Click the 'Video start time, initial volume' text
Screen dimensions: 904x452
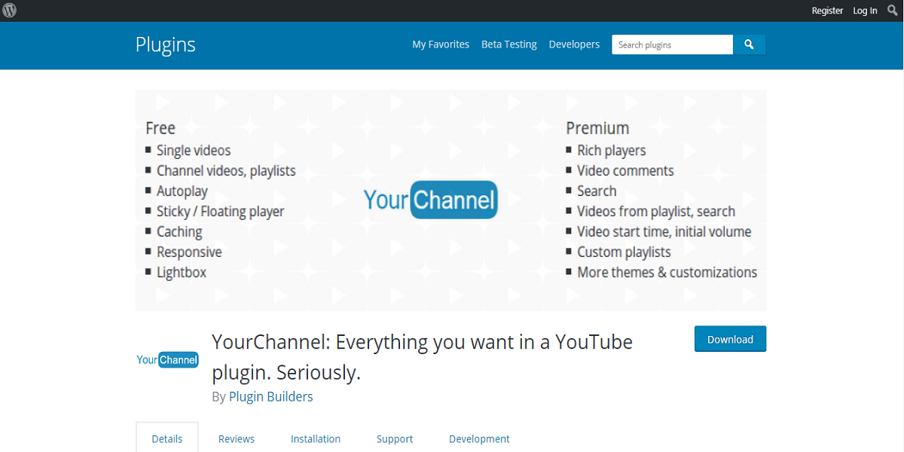point(664,232)
